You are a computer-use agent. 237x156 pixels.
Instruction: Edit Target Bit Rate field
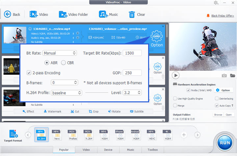(x=132, y=53)
